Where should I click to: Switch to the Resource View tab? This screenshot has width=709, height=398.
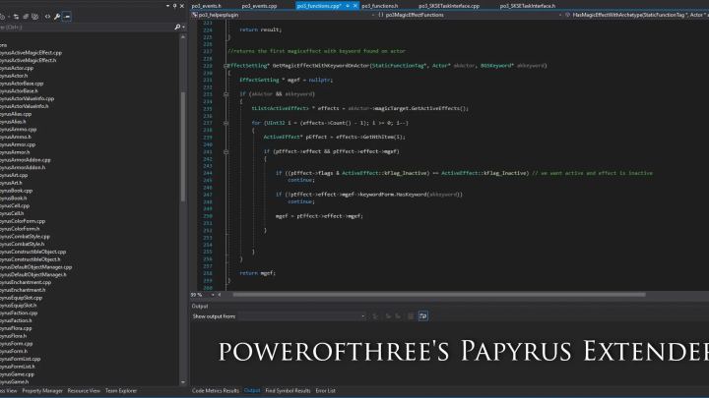coord(84,391)
